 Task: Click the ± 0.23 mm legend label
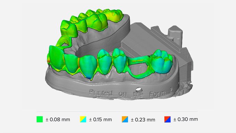coord(143,120)
